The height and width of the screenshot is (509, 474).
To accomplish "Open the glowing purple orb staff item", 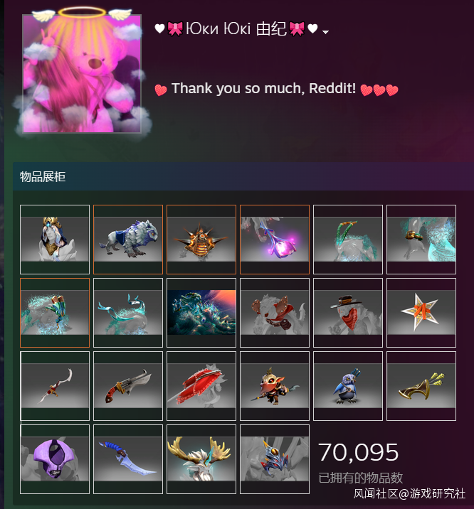I will point(275,240).
